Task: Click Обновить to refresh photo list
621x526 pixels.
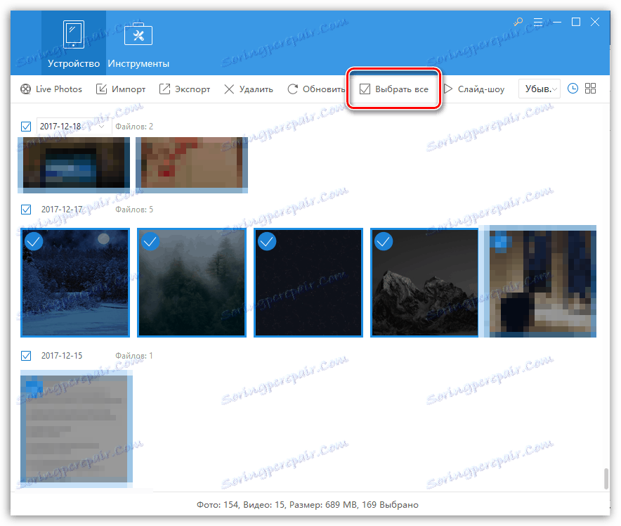Action: tap(316, 89)
